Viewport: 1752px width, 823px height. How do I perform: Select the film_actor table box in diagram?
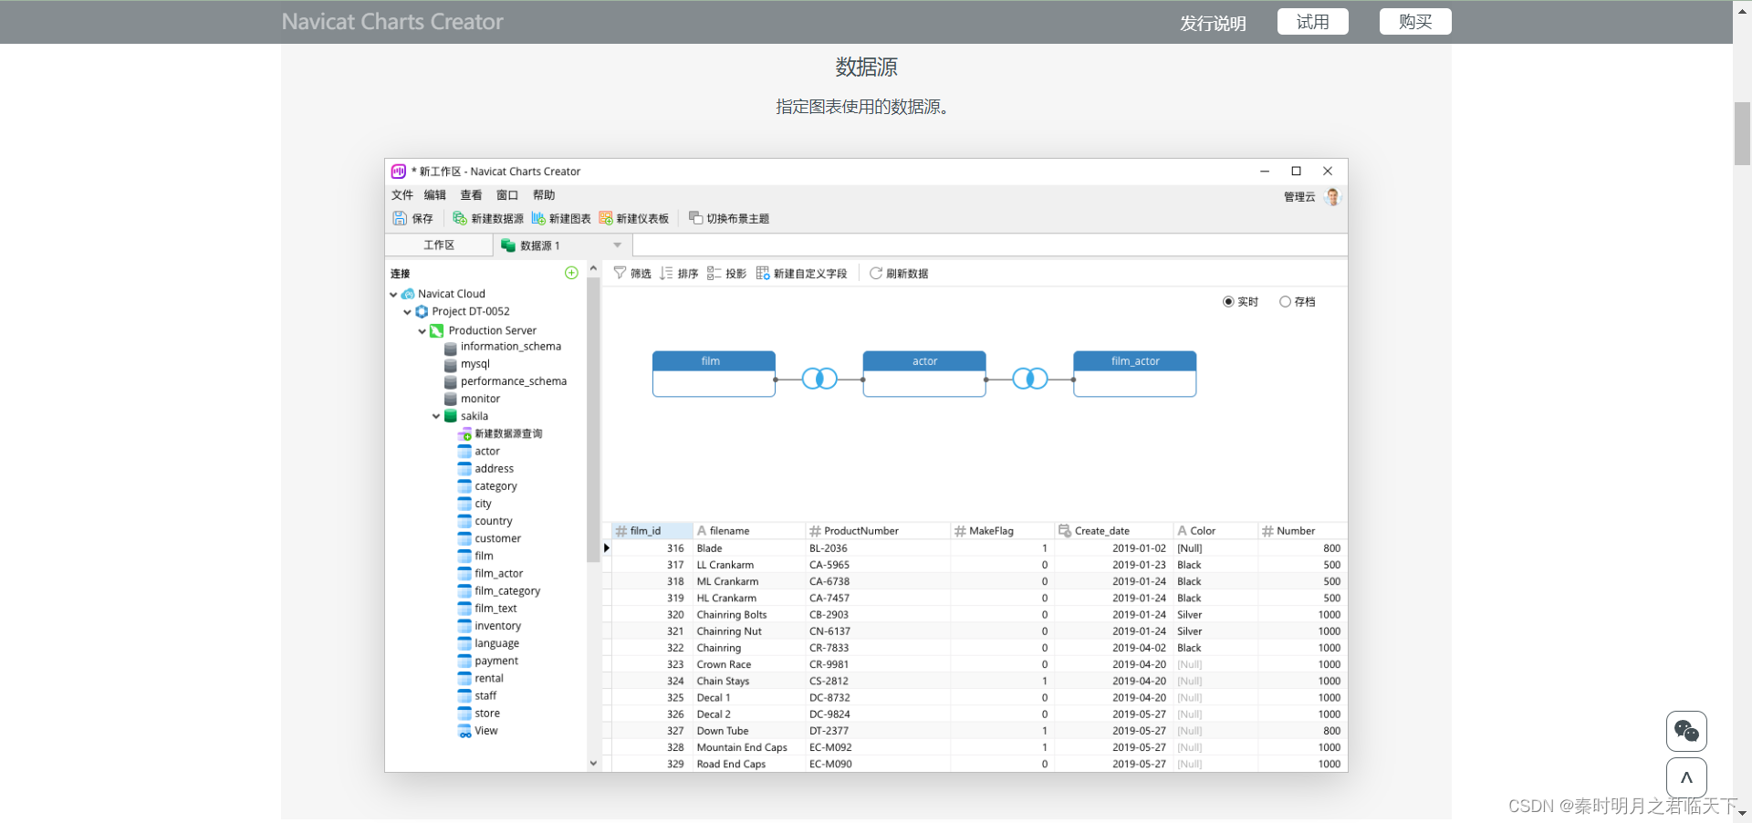[1135, 374]
